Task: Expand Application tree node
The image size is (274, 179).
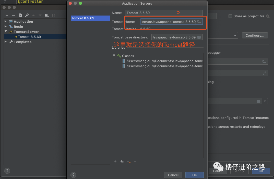Action: click(x=6, y=21)
